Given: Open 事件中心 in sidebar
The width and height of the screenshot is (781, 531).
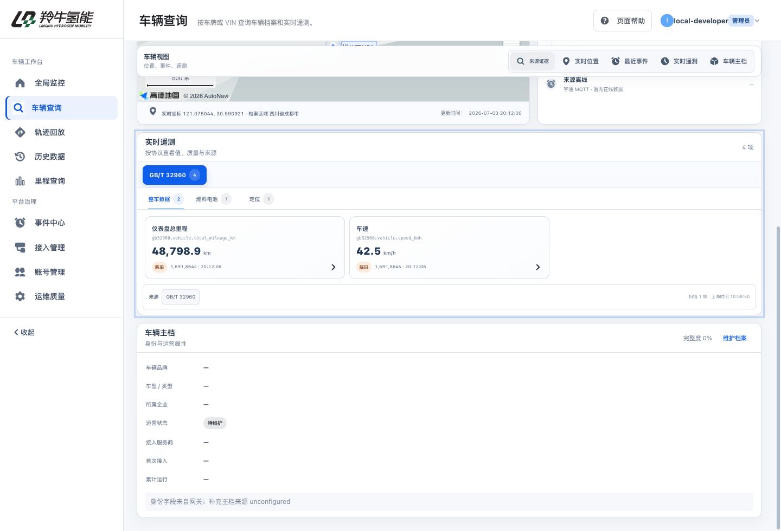Looking at the screenshot, I should (62, 223).
